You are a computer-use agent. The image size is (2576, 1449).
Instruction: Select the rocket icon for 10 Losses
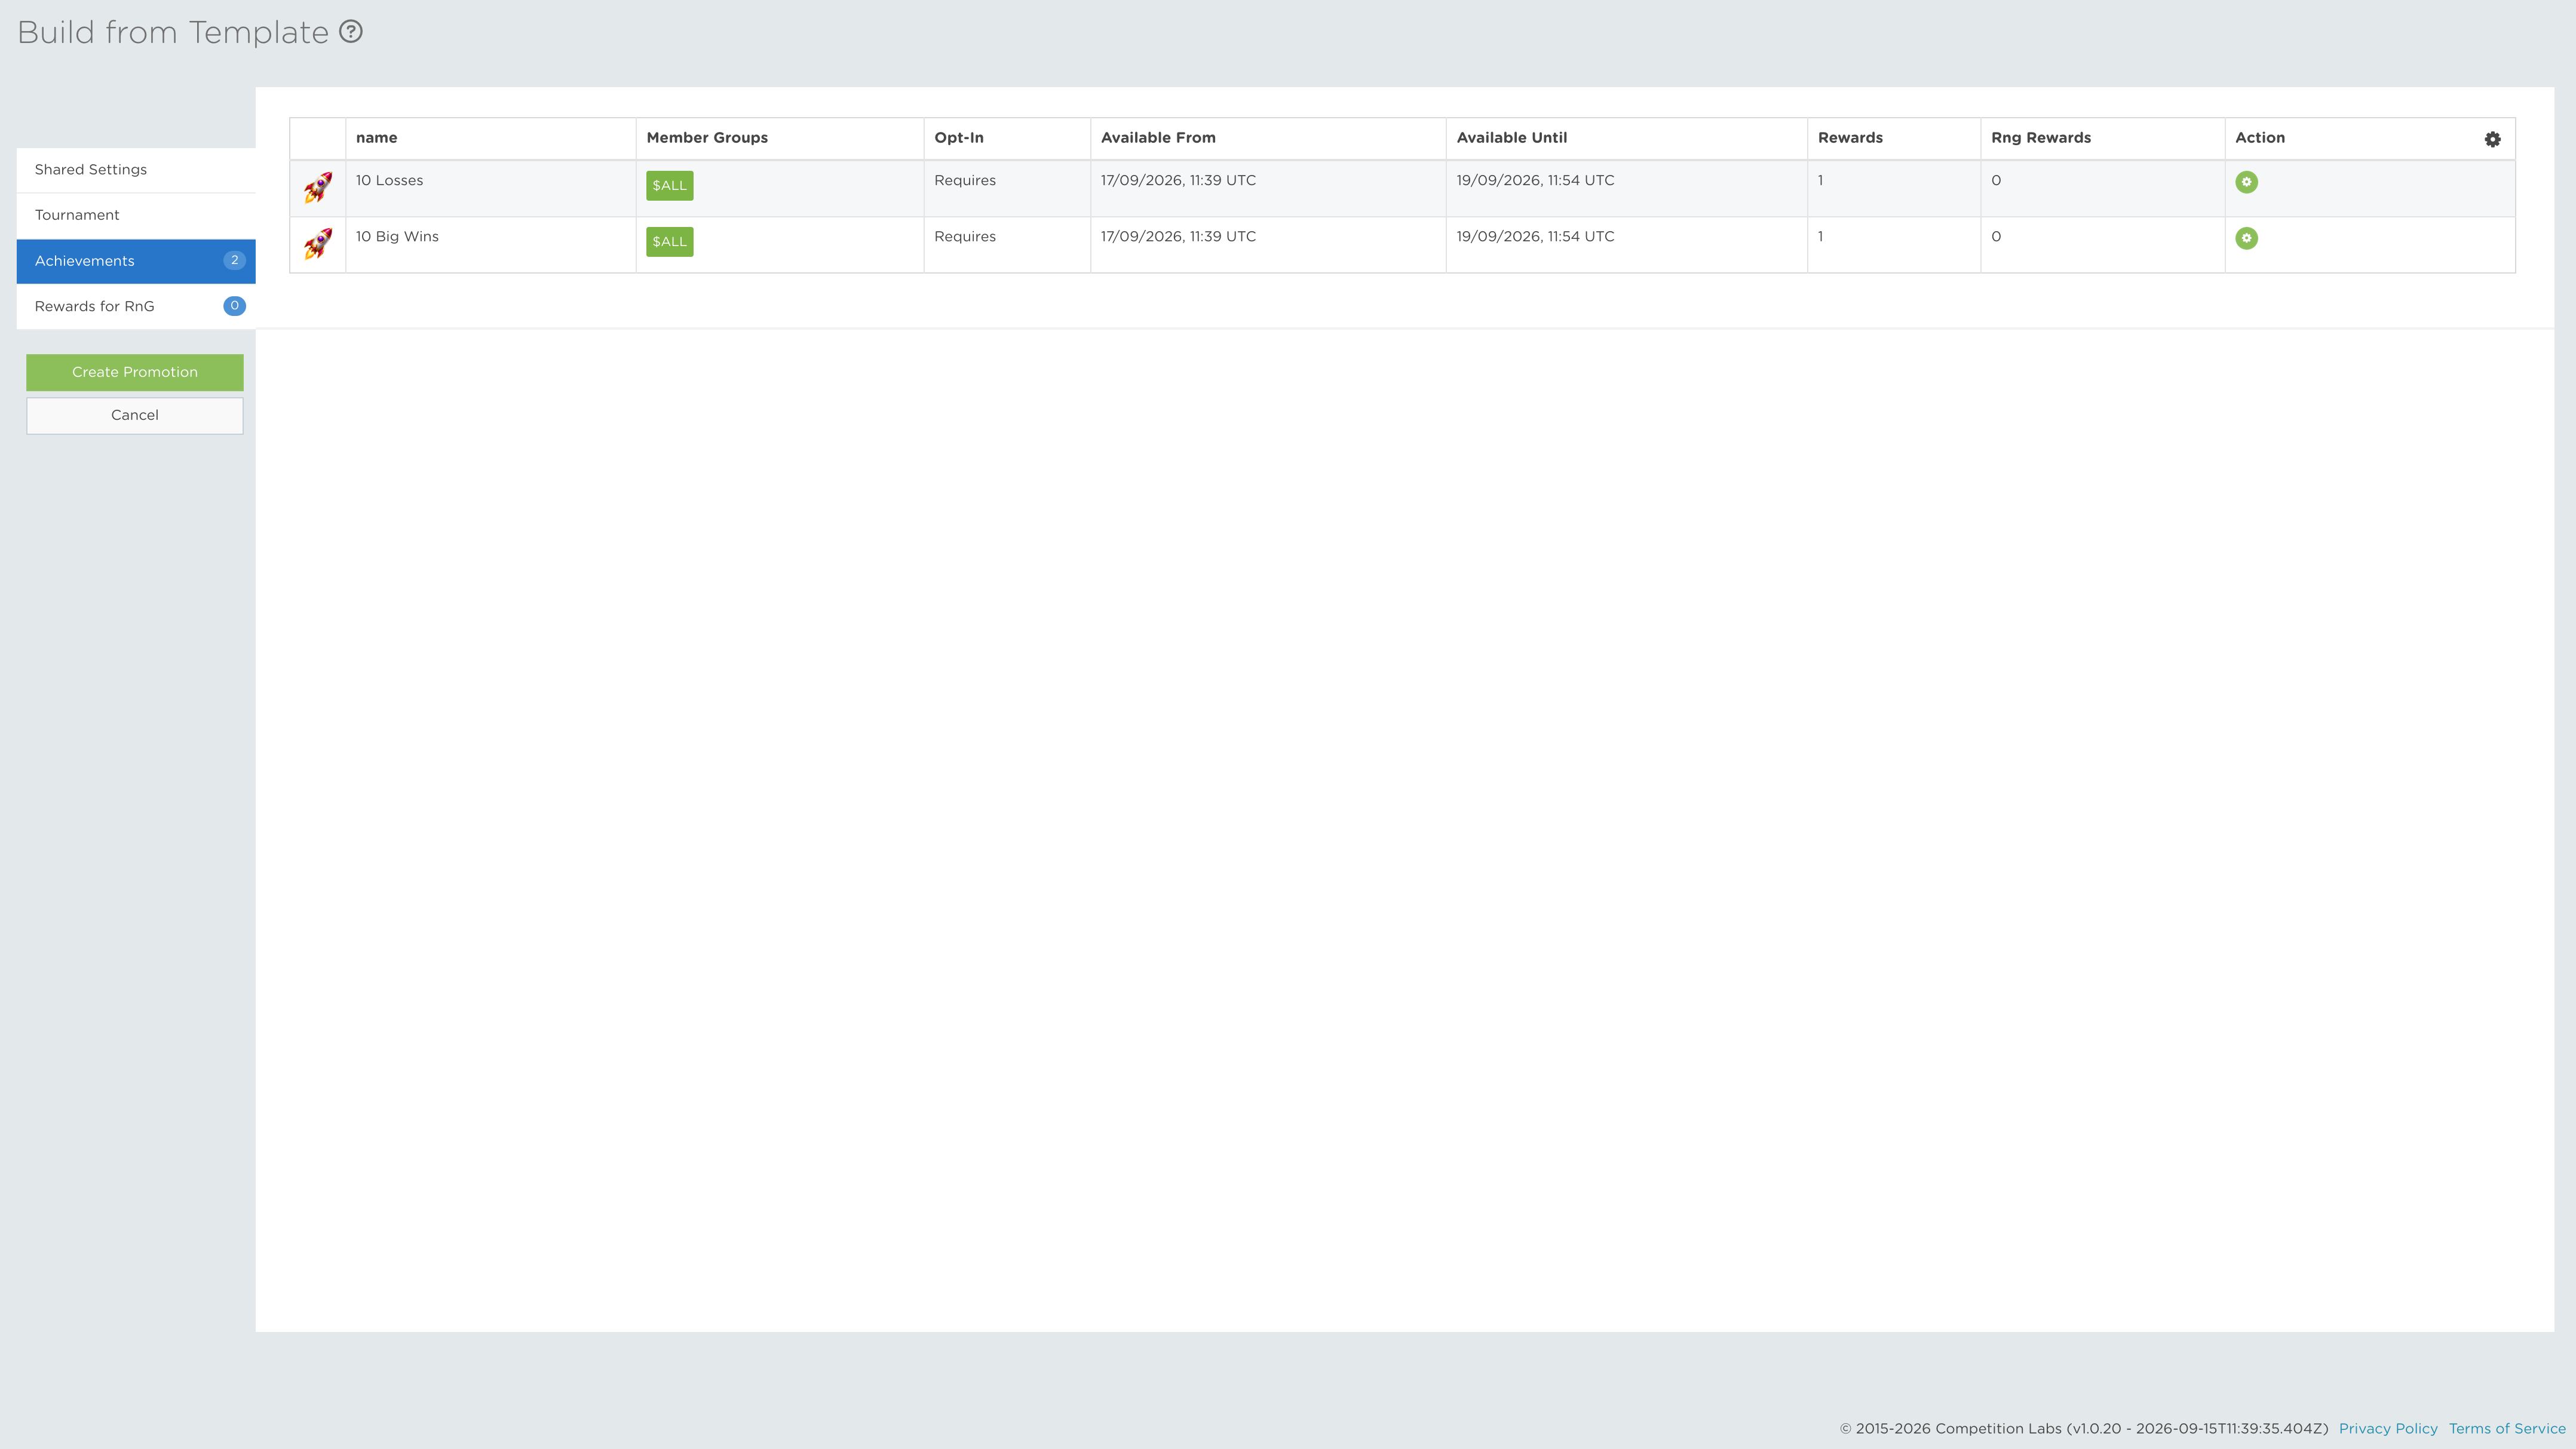point(318,187)
